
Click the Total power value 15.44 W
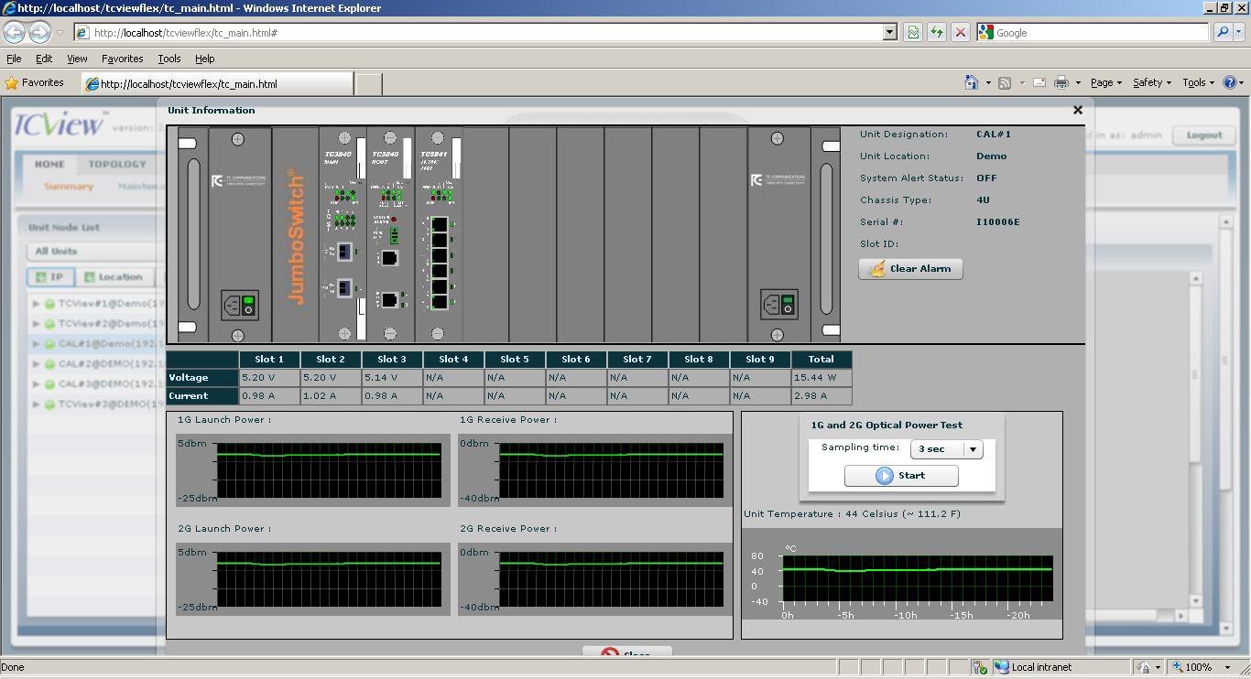[821, 378]
